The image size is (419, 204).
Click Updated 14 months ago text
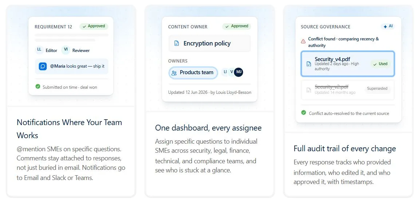pyautogui.click(x=335, y=92)
